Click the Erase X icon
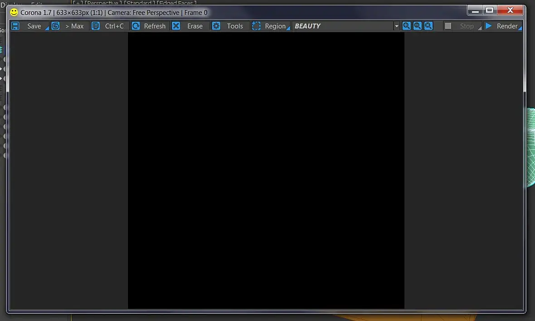 pos(176,26)
